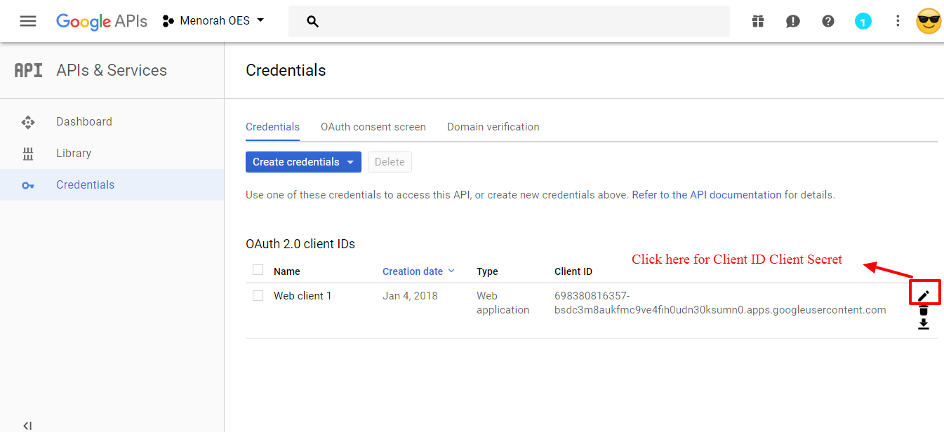Open the user account avatar
944x432 pixels.
click(x=929, y=21)
